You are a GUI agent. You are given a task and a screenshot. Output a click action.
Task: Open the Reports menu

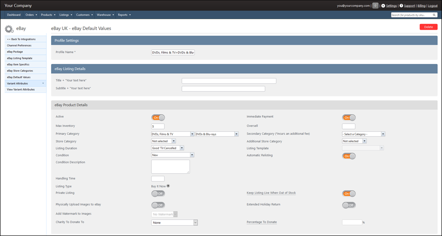point(124,15)
